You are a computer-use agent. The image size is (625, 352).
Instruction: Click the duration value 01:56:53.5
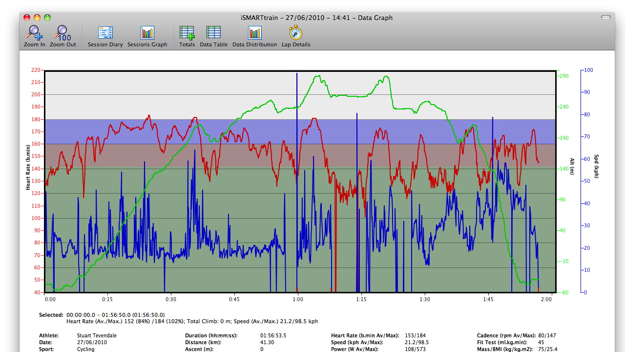click(x=273, y=335)
